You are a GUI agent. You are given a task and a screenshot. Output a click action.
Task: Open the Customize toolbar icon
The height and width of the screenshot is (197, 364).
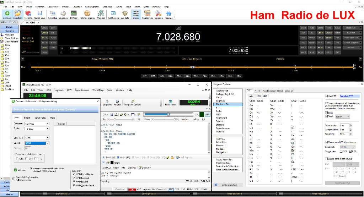click(147, 14)
